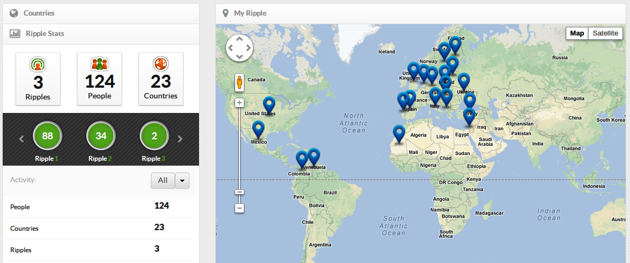
Task: Pan the map up with top arrow
Action: coord(239,39)
